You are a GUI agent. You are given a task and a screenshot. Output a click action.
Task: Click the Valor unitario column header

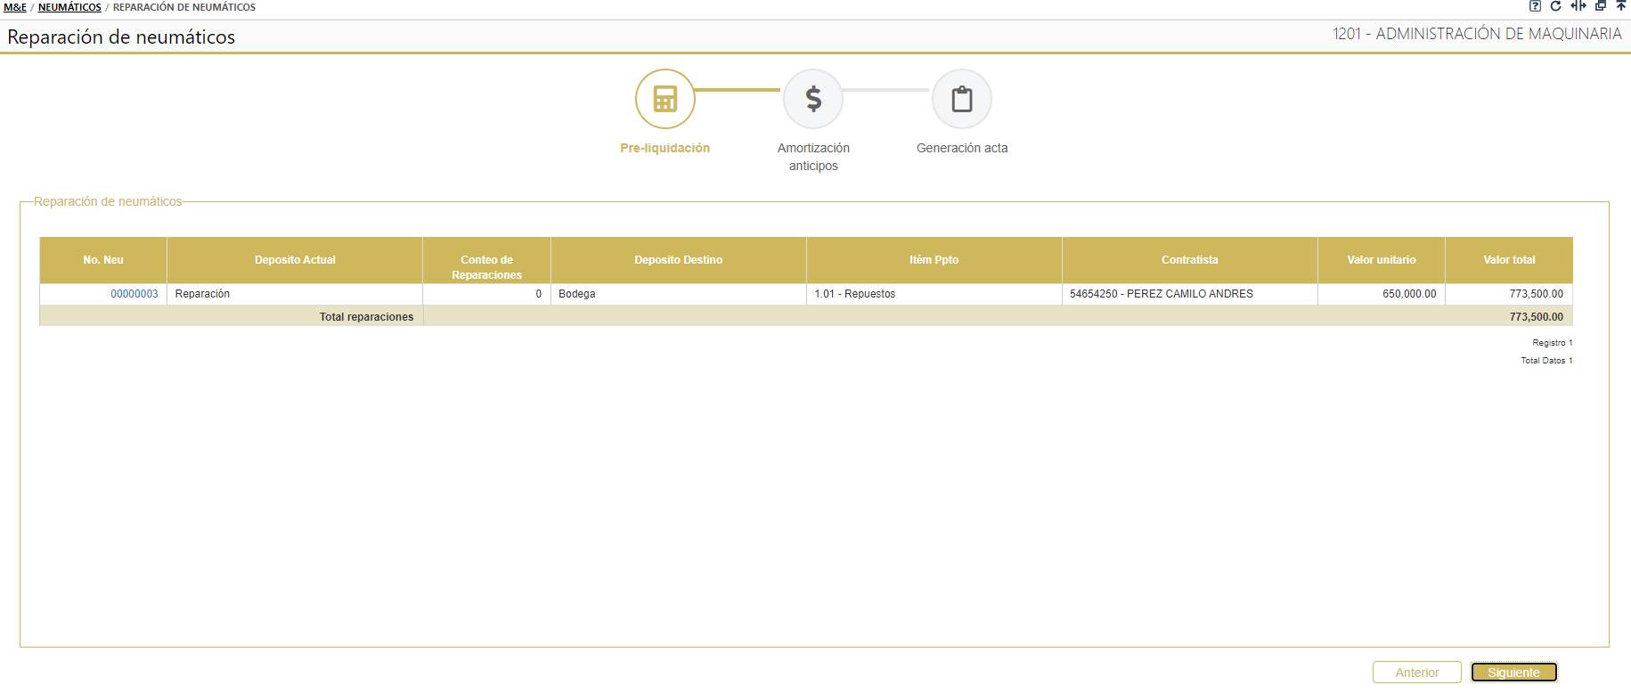1382,260
